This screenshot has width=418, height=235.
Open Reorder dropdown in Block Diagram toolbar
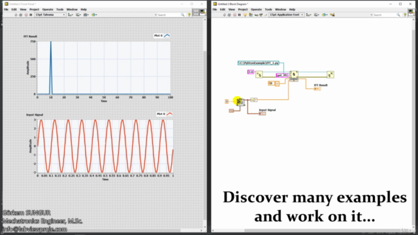pyautogui.click(x=325, y=15)
